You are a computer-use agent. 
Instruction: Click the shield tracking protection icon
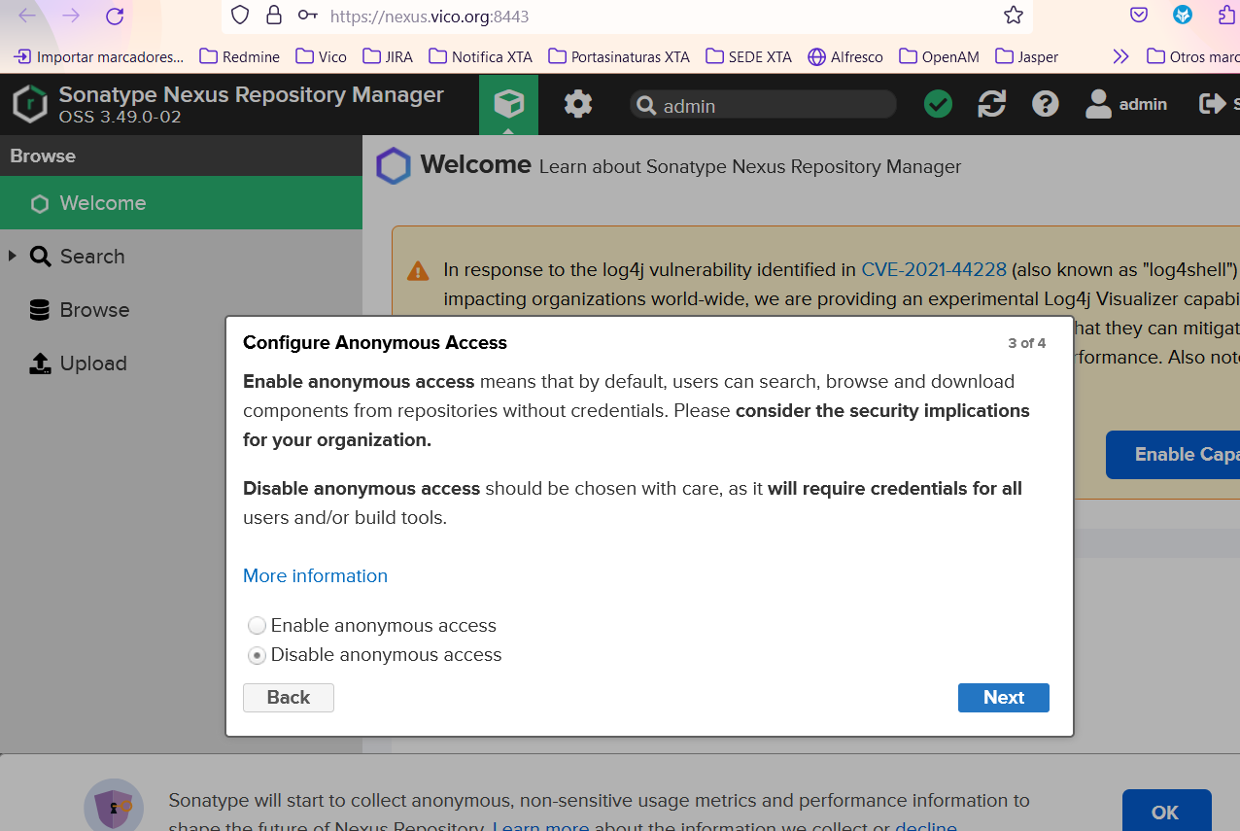(x=240, y=16)
